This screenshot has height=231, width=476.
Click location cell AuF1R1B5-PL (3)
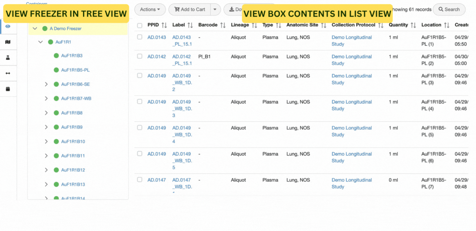(434, 79)
